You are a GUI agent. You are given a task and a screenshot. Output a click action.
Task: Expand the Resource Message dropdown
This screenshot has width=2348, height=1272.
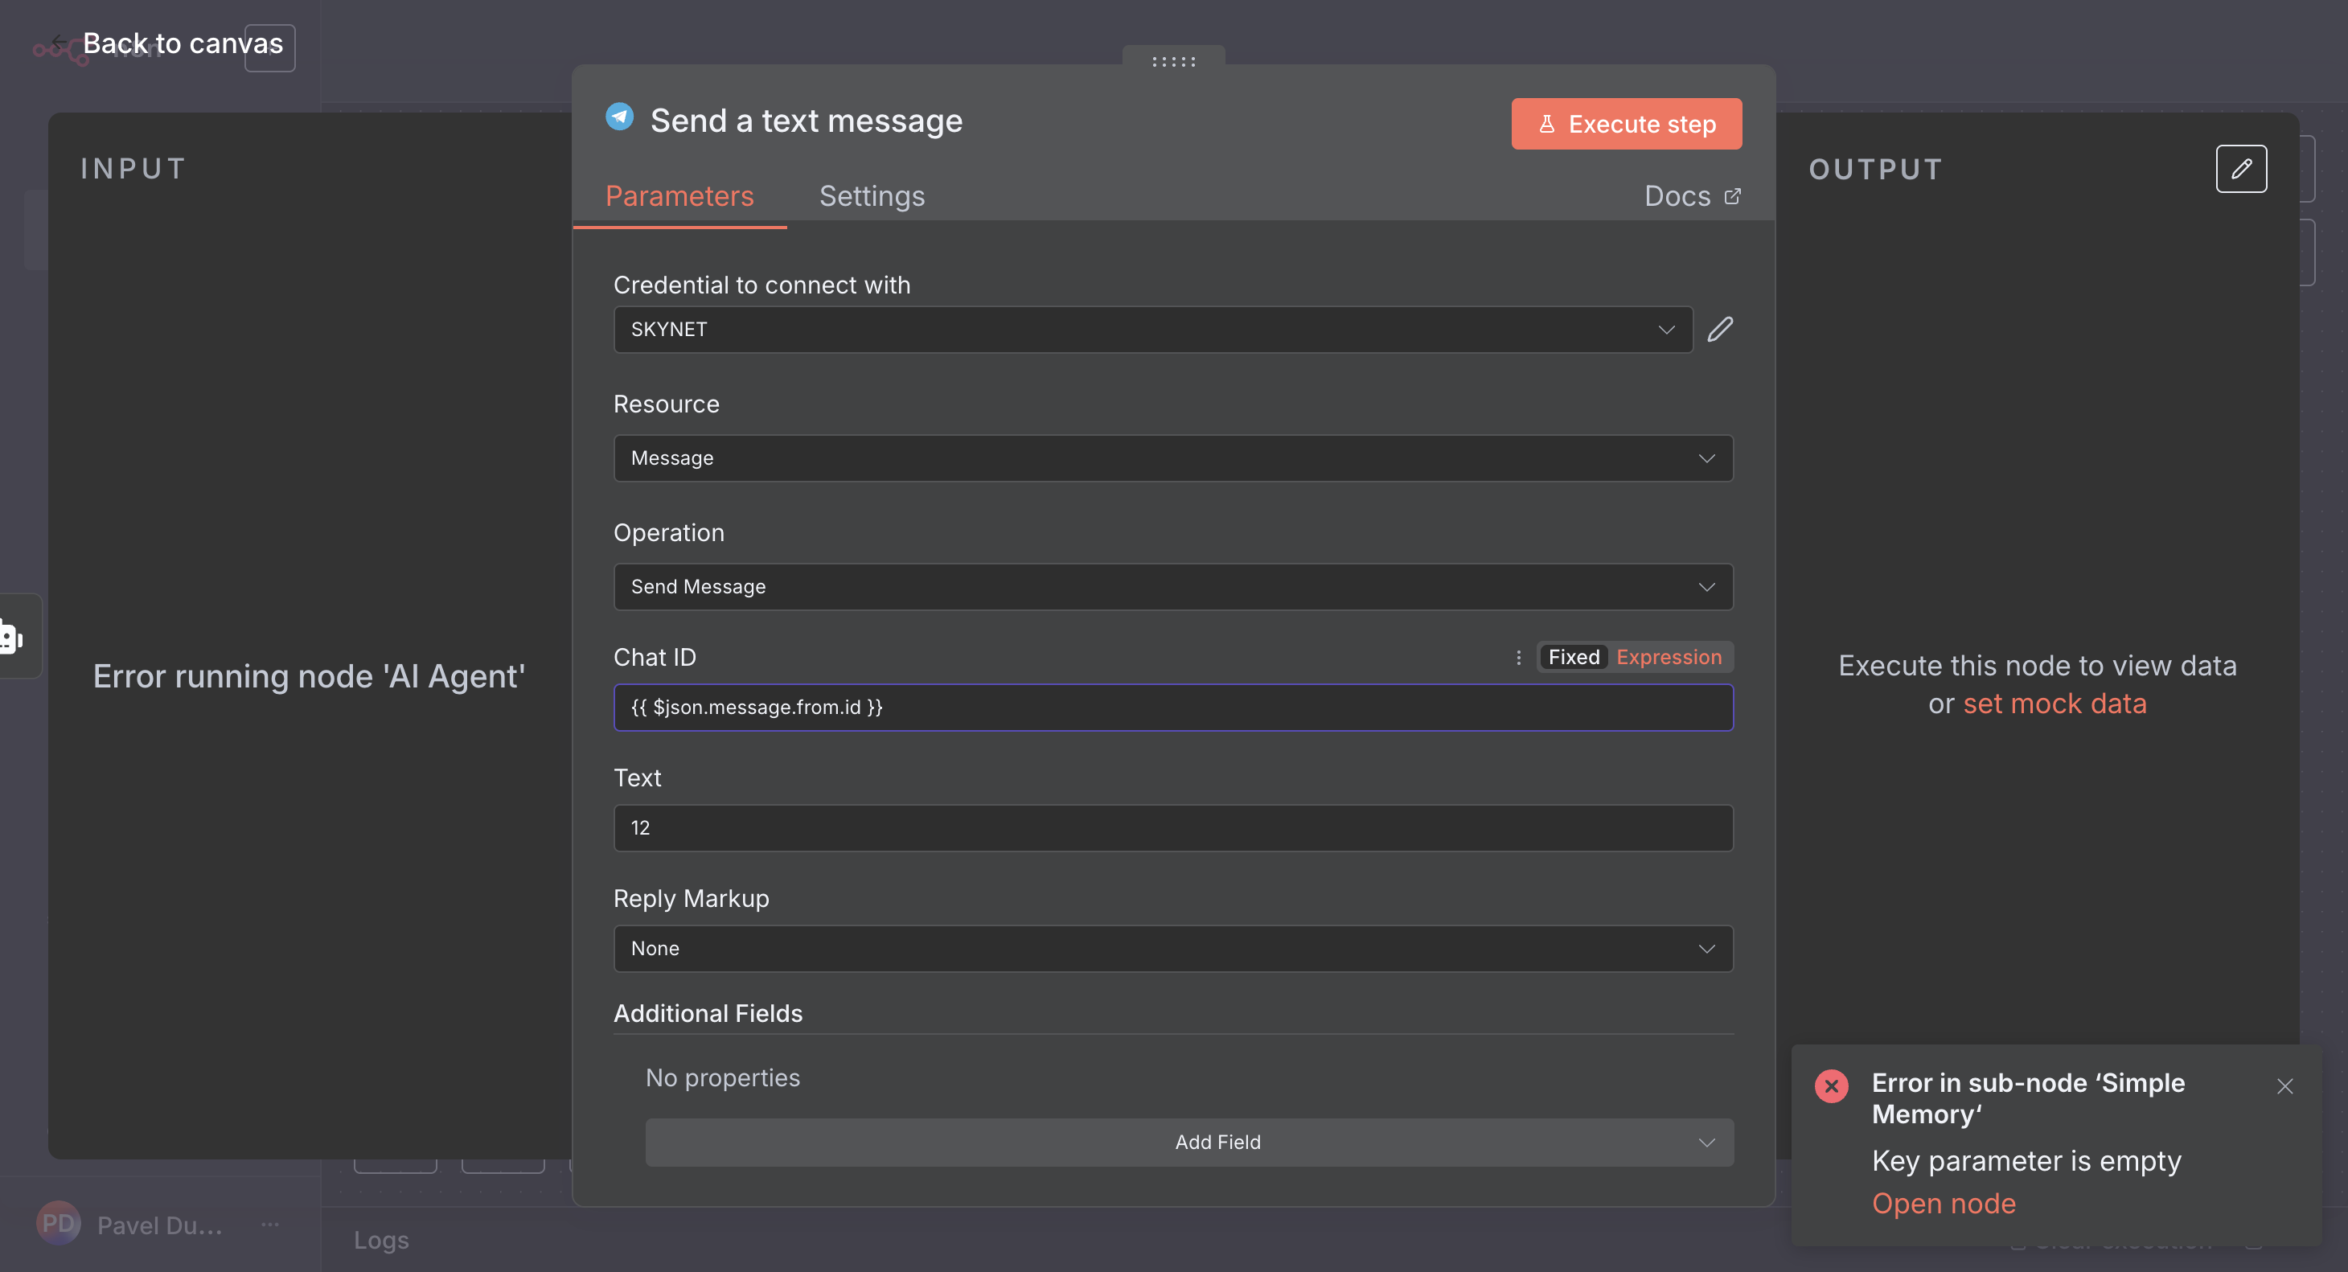[1173, 458]
